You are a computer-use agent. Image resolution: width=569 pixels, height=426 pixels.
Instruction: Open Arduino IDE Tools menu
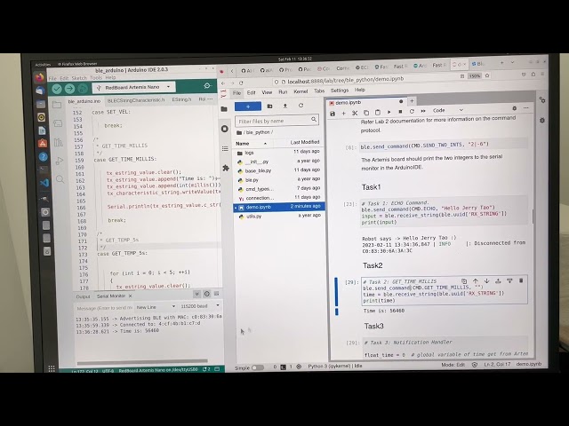(x=96, y=77)
